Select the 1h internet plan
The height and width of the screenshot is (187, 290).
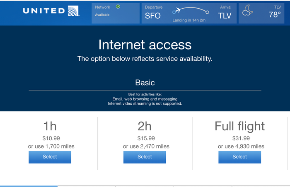click(x=50, y=157)
